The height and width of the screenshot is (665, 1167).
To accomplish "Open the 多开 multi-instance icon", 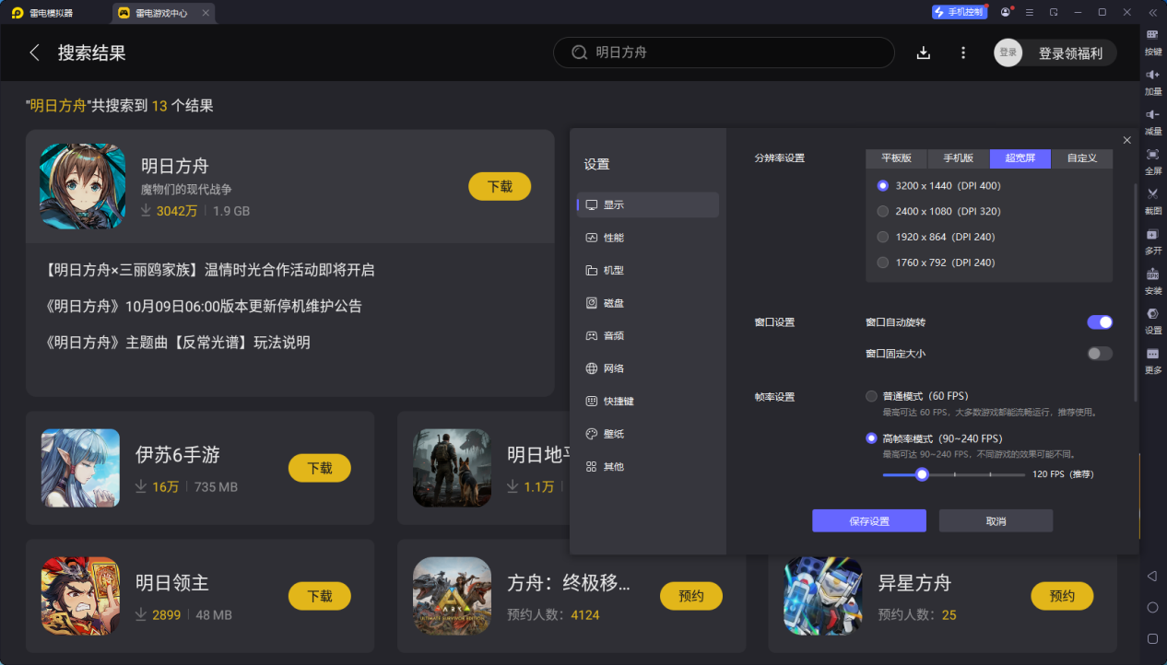I will pyautogui.click(x=1152, y=234).
